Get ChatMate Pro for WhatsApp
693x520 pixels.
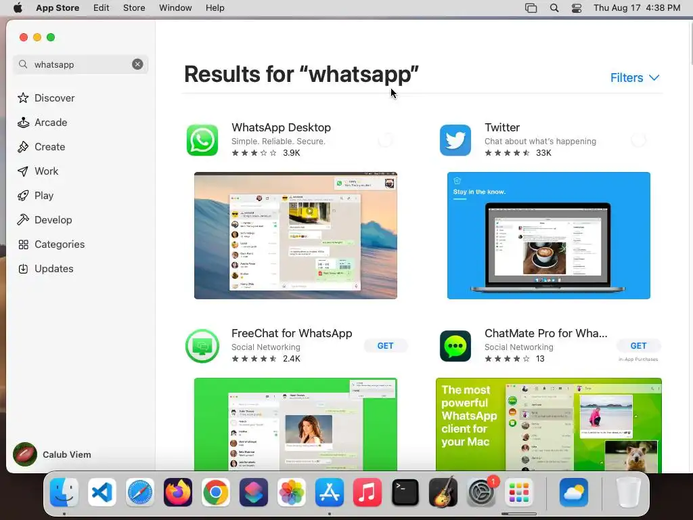pyautogui.click(x=639, y=346)
